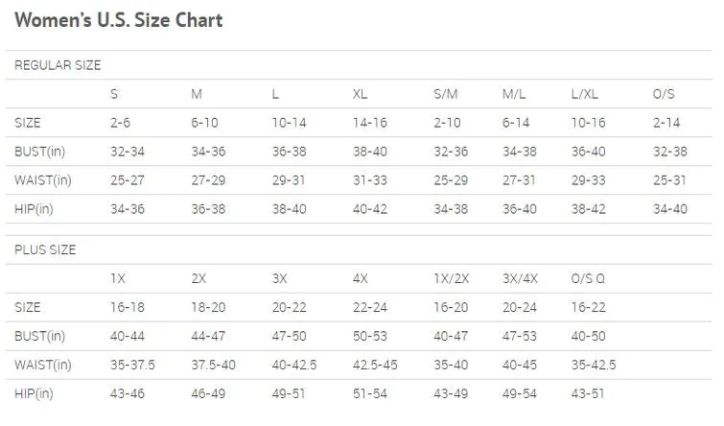Click the XL column header
This screenshot has height=426, width=724.
(361, 94)
